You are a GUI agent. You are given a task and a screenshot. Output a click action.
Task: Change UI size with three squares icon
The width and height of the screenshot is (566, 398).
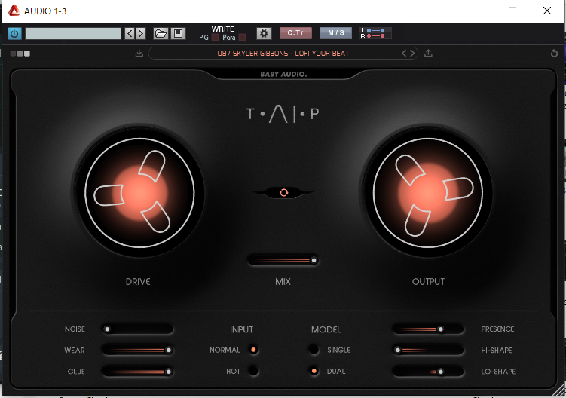coord(20,54)
